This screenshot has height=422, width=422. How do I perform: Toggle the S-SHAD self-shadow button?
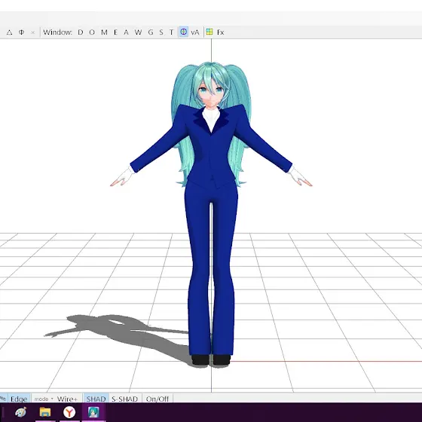point(125,399)
